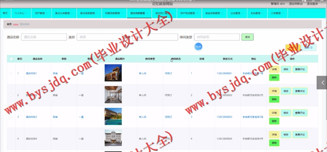Open 详情 for 酒店名称3
The image size is (327, 152).
click(274, 113)
